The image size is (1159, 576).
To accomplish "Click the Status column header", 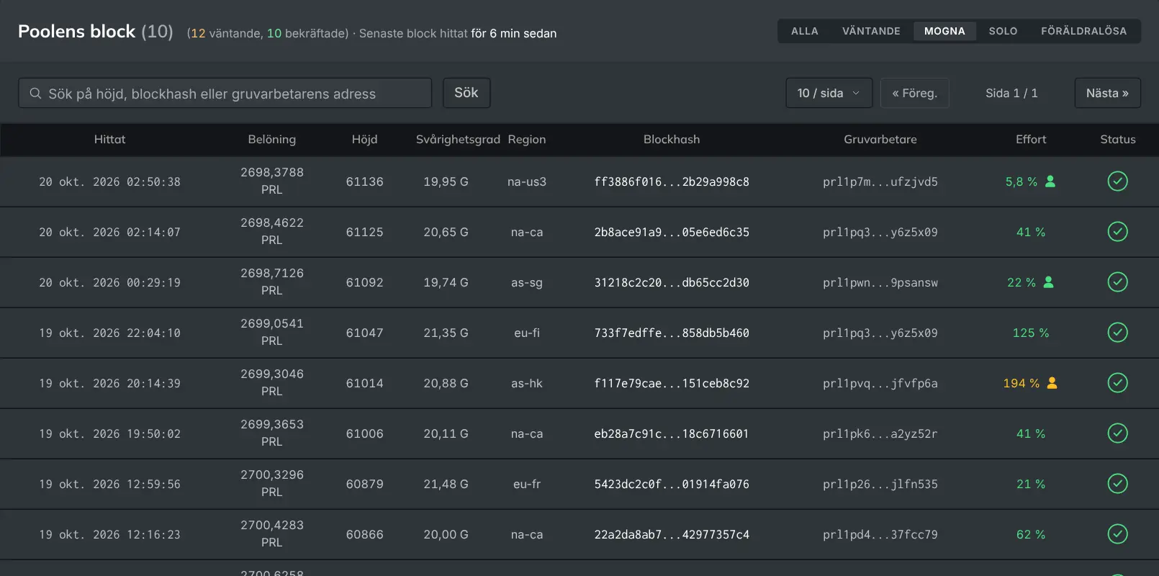I will pos(1118,139).
